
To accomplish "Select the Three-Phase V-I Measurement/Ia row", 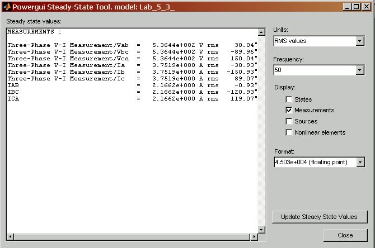I will click(132, 65).
